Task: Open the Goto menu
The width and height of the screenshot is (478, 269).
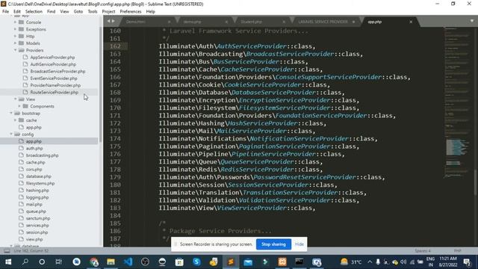Action: click(78, 12)
